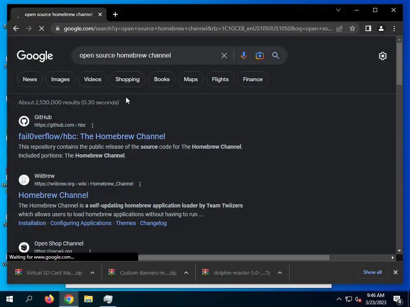Viewport: 410px width, 307px height.
Task: Clear the Google search box
Action: pos(224,55)
